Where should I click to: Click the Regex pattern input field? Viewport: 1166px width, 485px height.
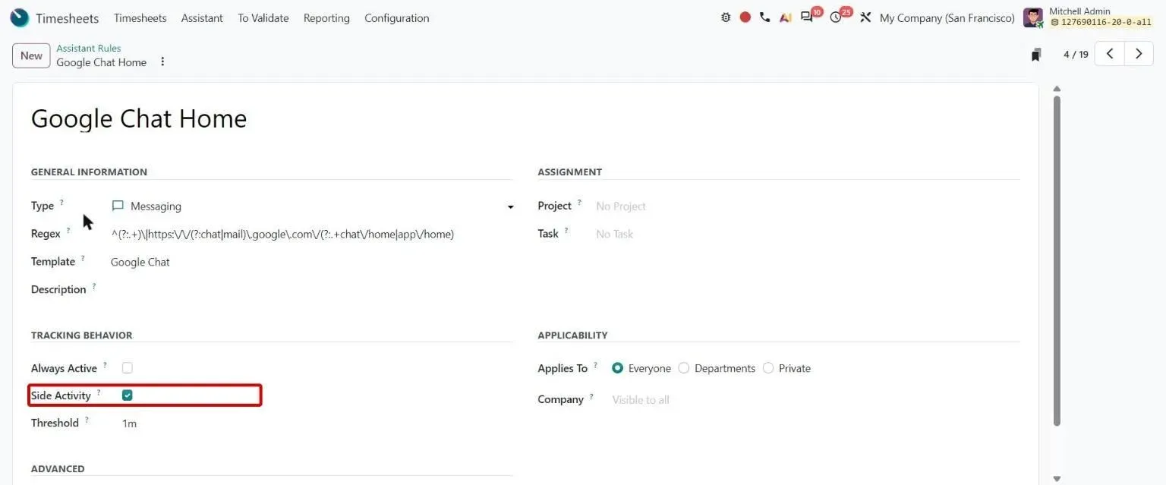click(x=312, y=234)
